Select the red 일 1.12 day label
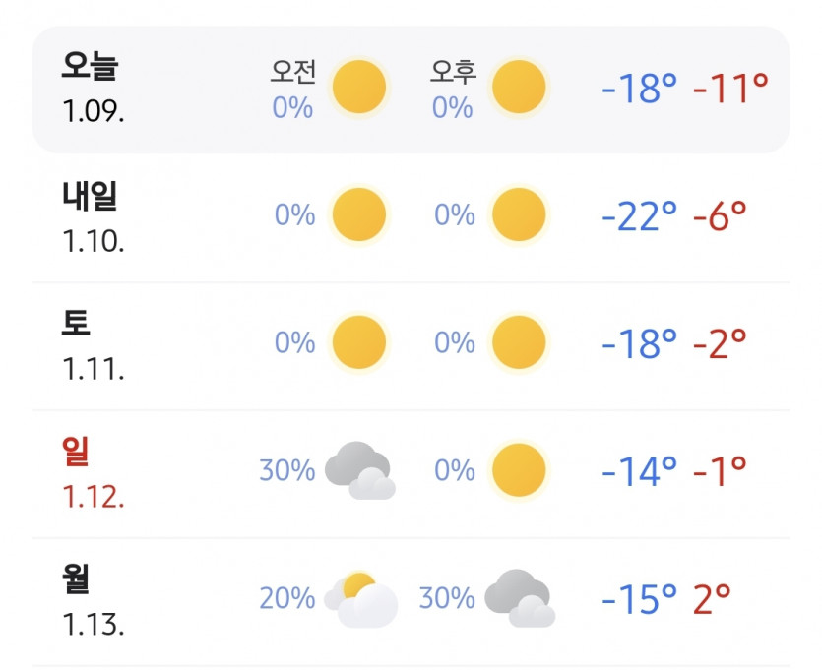The width and height of the screenshot is (822, 670). click(x=94, y=473)
